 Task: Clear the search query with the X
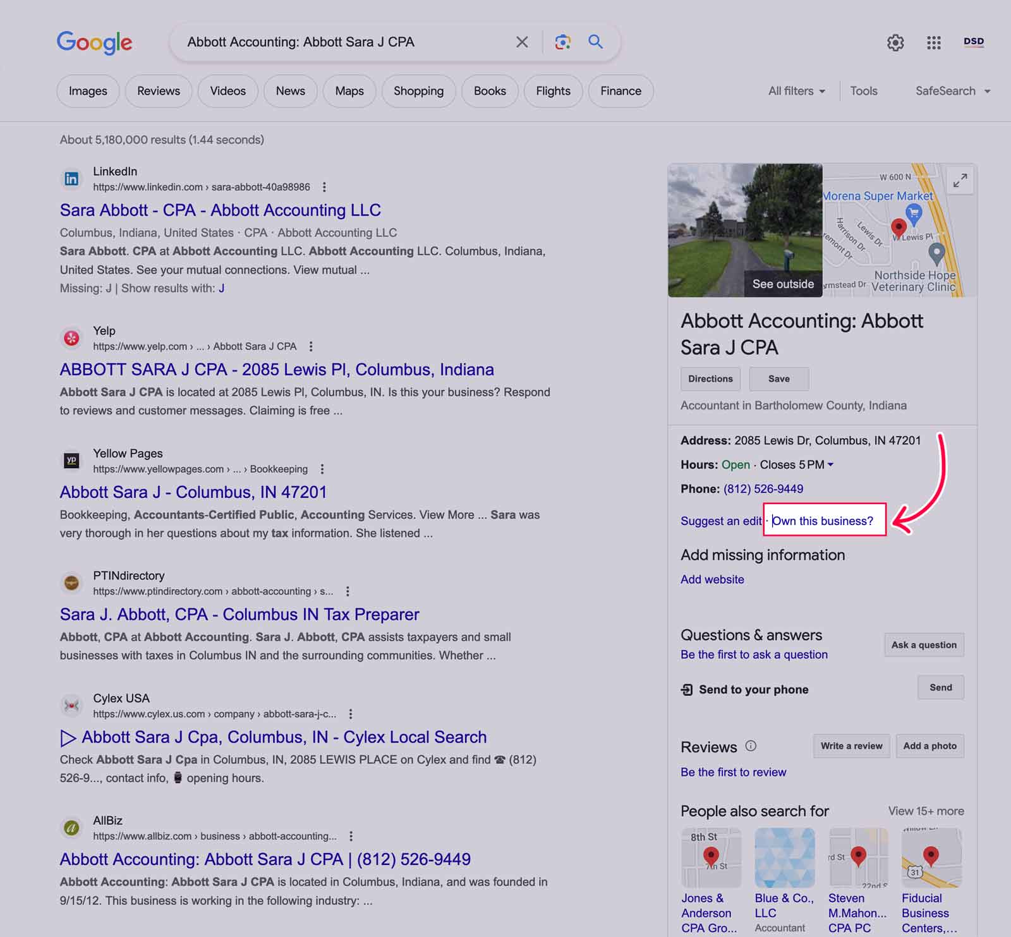[x=521, y=42]
